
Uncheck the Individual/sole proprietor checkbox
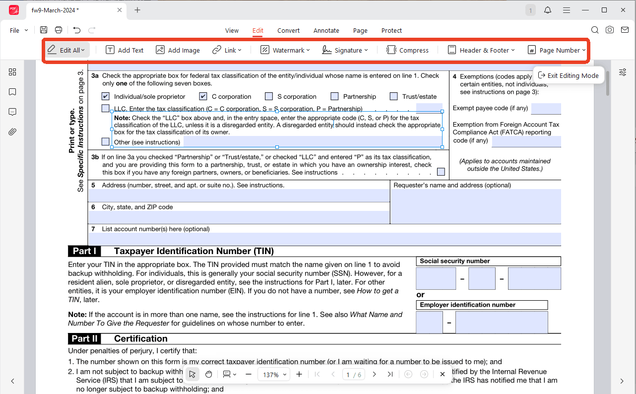pyautogui.click(x=106, y=96)
